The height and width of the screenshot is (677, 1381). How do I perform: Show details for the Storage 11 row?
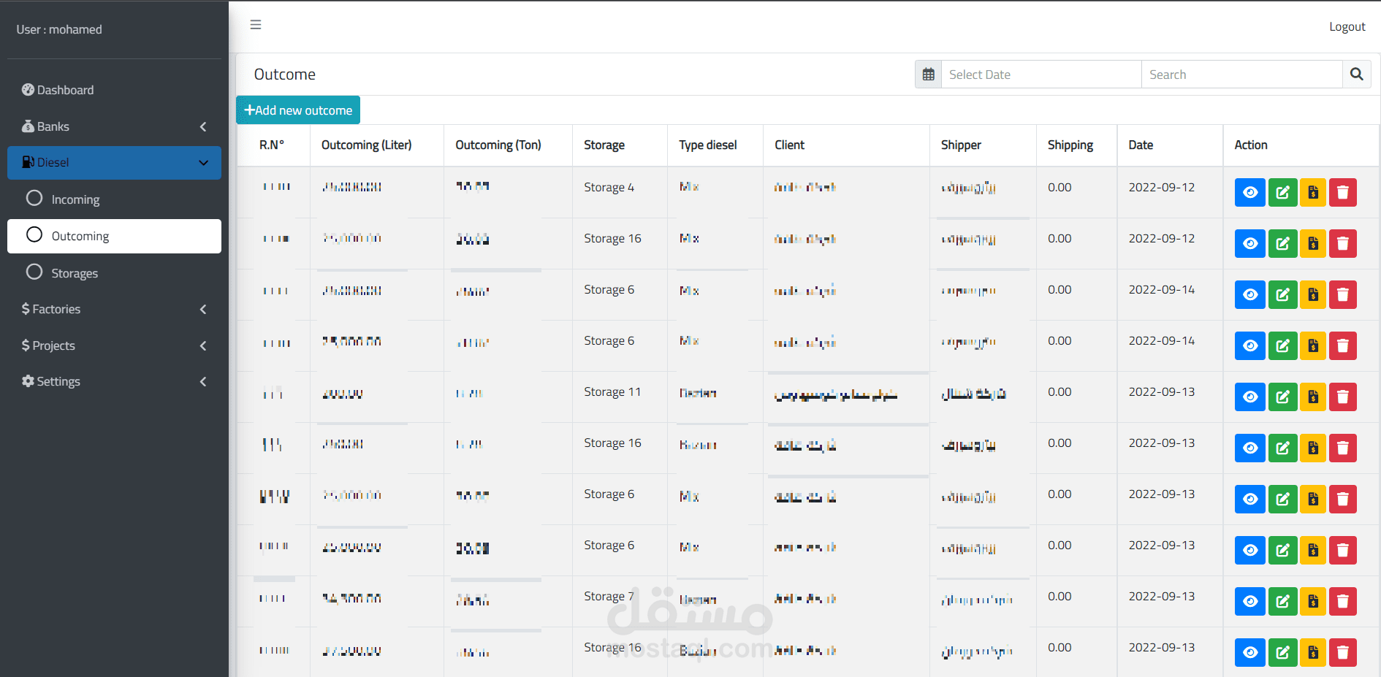pos(1249,397)
